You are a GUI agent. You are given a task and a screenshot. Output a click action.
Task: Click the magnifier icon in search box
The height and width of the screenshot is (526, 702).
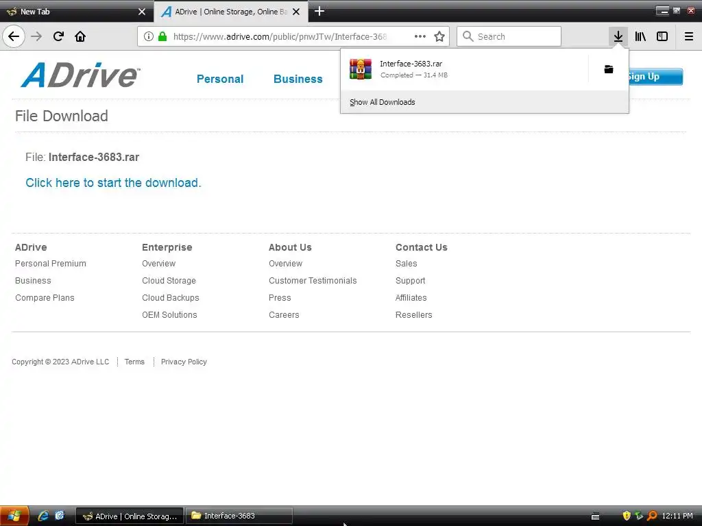(x=468, y=36)
